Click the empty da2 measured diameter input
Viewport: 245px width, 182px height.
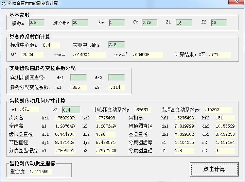tap(117, 78)
